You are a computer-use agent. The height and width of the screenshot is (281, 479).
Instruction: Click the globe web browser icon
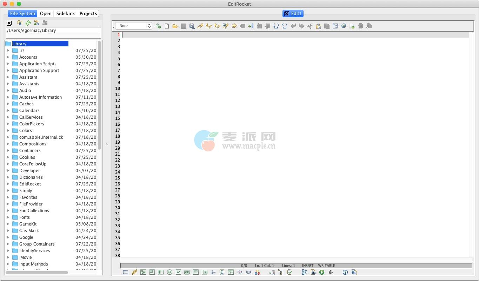coord(344,26)
